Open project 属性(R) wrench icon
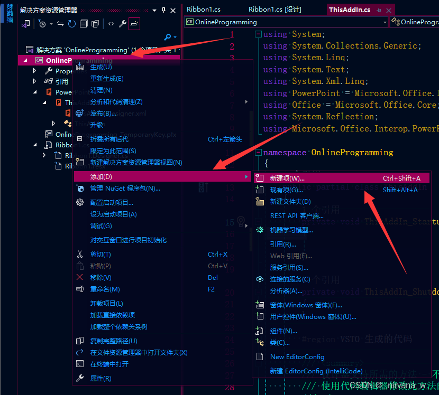 (80, 378)
